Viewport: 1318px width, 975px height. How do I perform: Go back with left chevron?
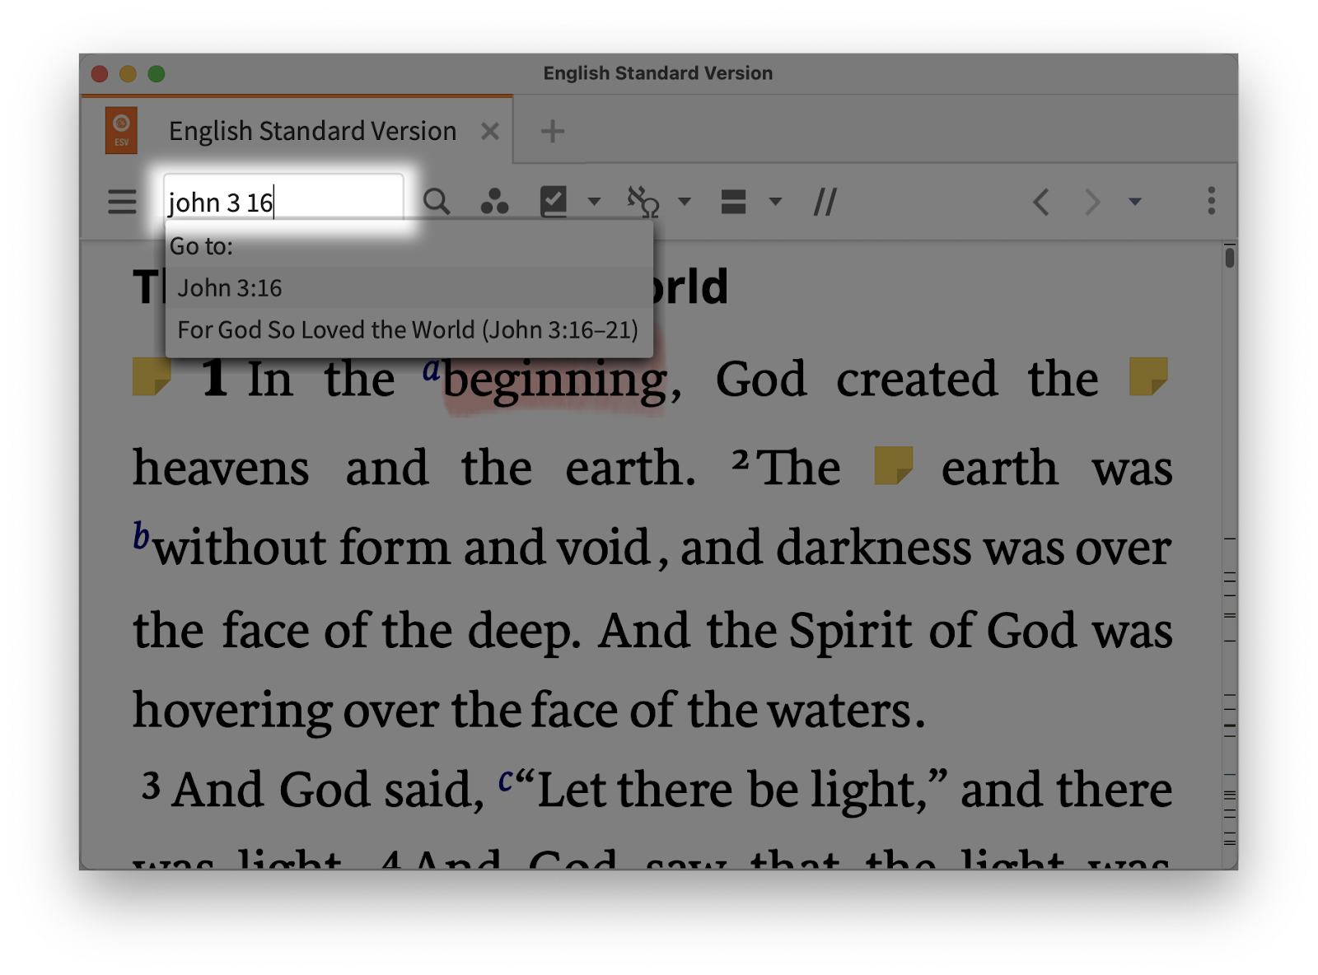tap(1041, 202)
